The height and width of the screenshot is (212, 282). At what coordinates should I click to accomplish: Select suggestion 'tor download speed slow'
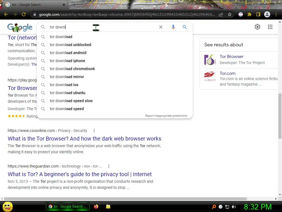[x=115, y=101]
